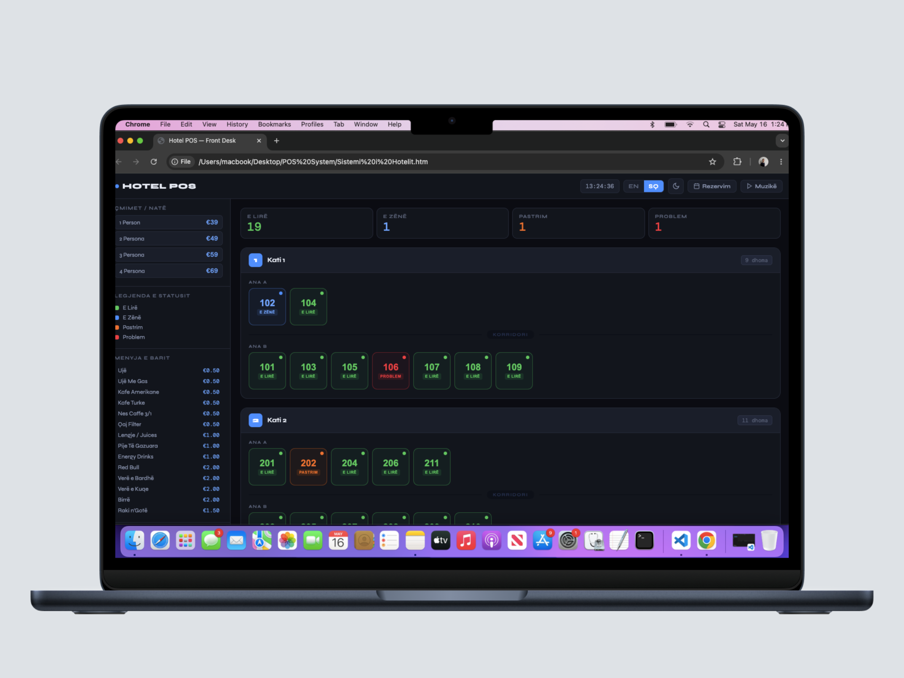The image size is (904, 678).
Task: Click the 3 Persona €59 price row
Action: (x=169, y=255)
